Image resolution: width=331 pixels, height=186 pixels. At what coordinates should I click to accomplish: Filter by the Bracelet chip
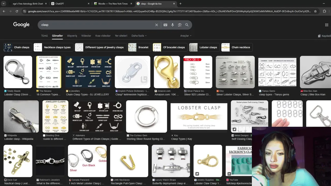click(139, 47)
